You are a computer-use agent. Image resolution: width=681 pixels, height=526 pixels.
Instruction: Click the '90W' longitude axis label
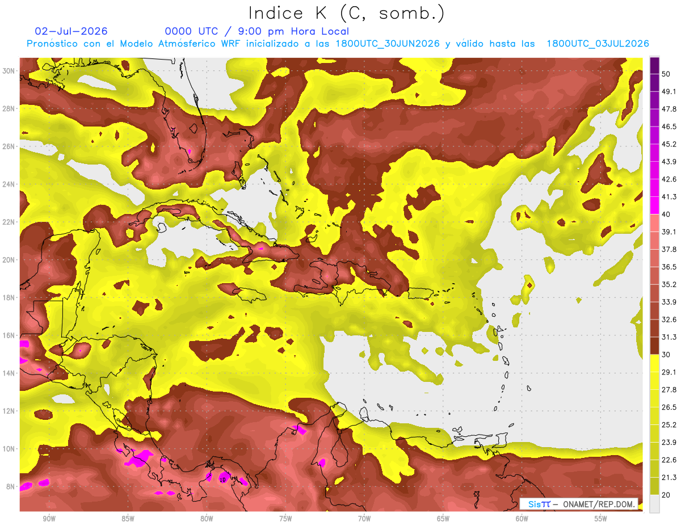click(49, 519)
